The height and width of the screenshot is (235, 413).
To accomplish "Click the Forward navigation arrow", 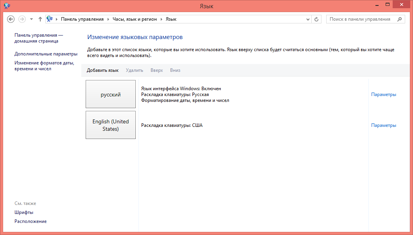I will click(x=22, y=19).
